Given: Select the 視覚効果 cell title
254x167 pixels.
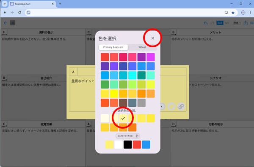Looking at the screenshot, I should click(46, 124).
